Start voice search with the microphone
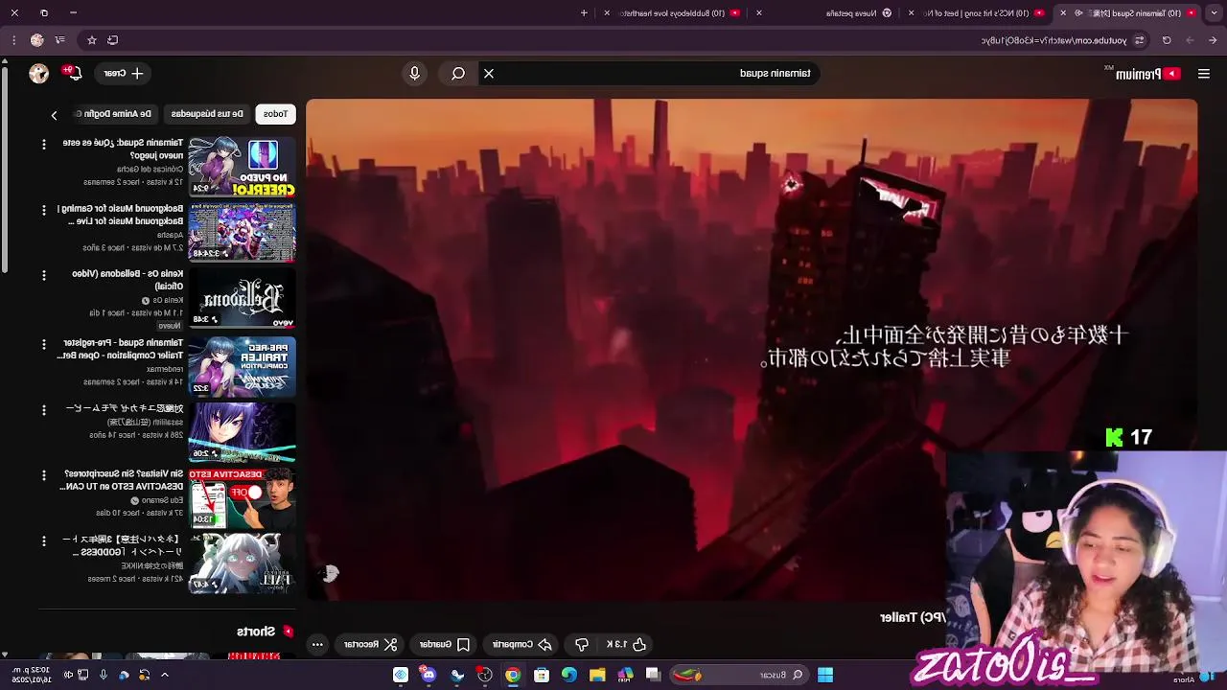Viewport: 1227px width, 690px height. coord(414,73)
